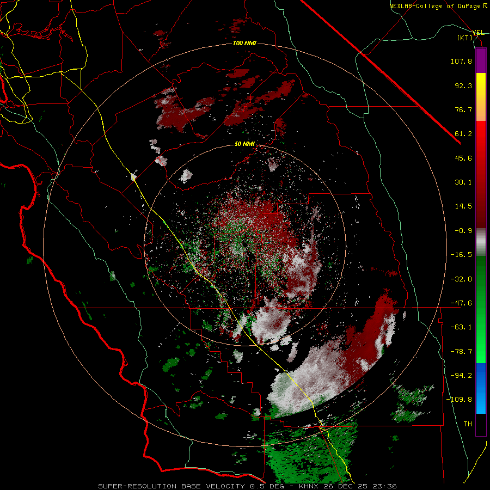Screen dimensions: 490x490
Task: Click the 45.6 velocity scale value
Action: click(x=463, y=158)
